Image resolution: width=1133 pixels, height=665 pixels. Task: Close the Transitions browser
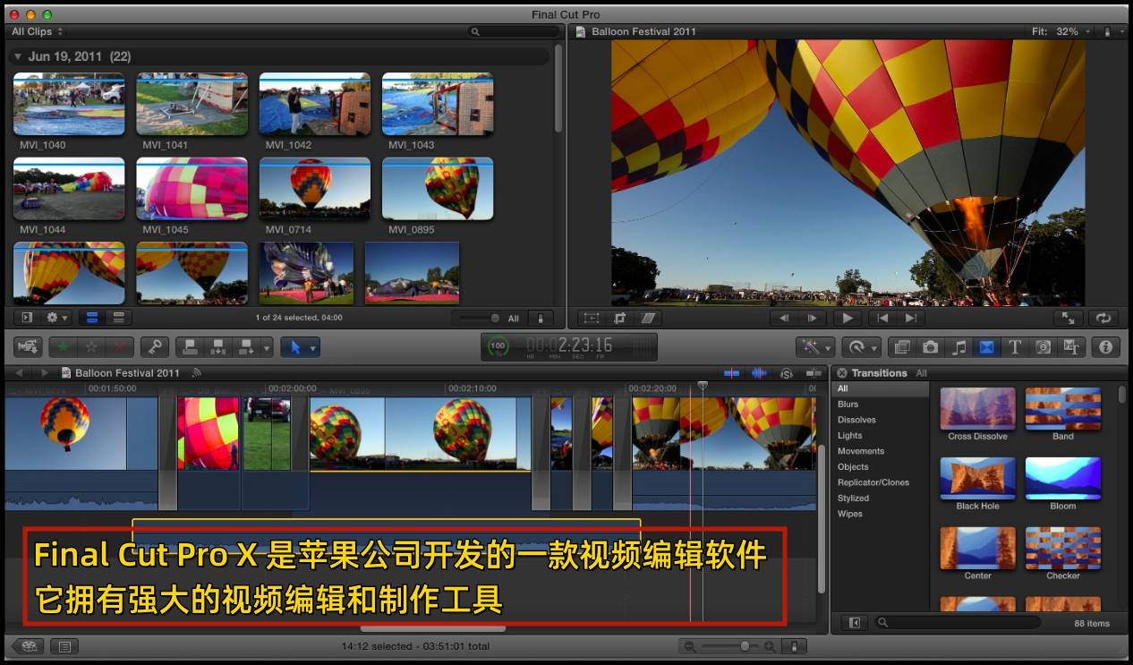coord(841,372)
